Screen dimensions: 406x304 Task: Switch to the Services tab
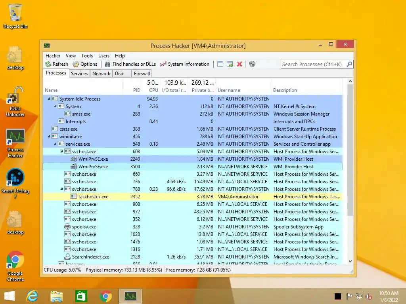coord(79,73)
